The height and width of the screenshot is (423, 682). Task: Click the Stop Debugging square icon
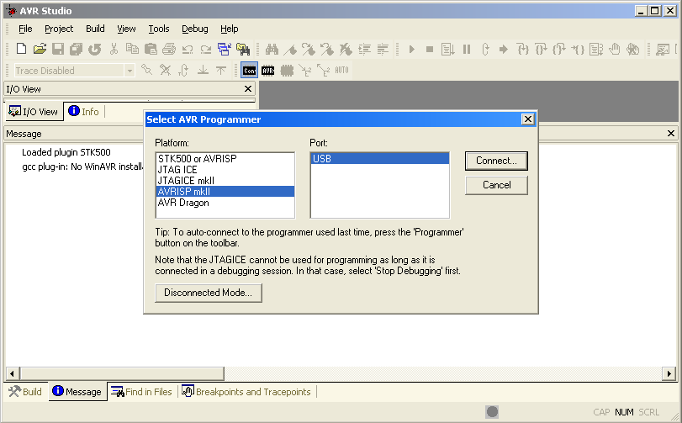(430, 49)
